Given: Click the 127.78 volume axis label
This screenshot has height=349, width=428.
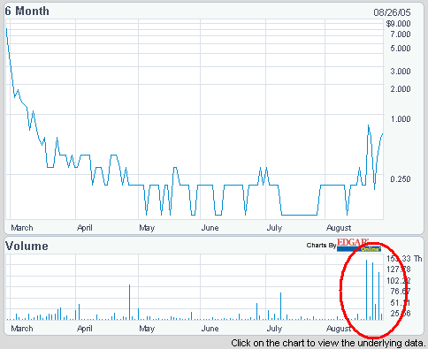Looking at the screenshot, I should coord(399,269).
